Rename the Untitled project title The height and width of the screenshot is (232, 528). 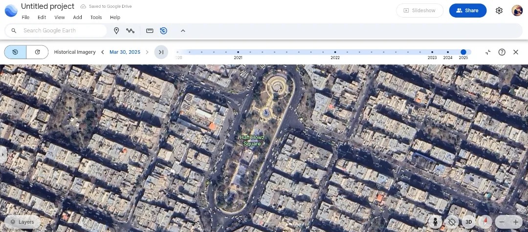47,6
